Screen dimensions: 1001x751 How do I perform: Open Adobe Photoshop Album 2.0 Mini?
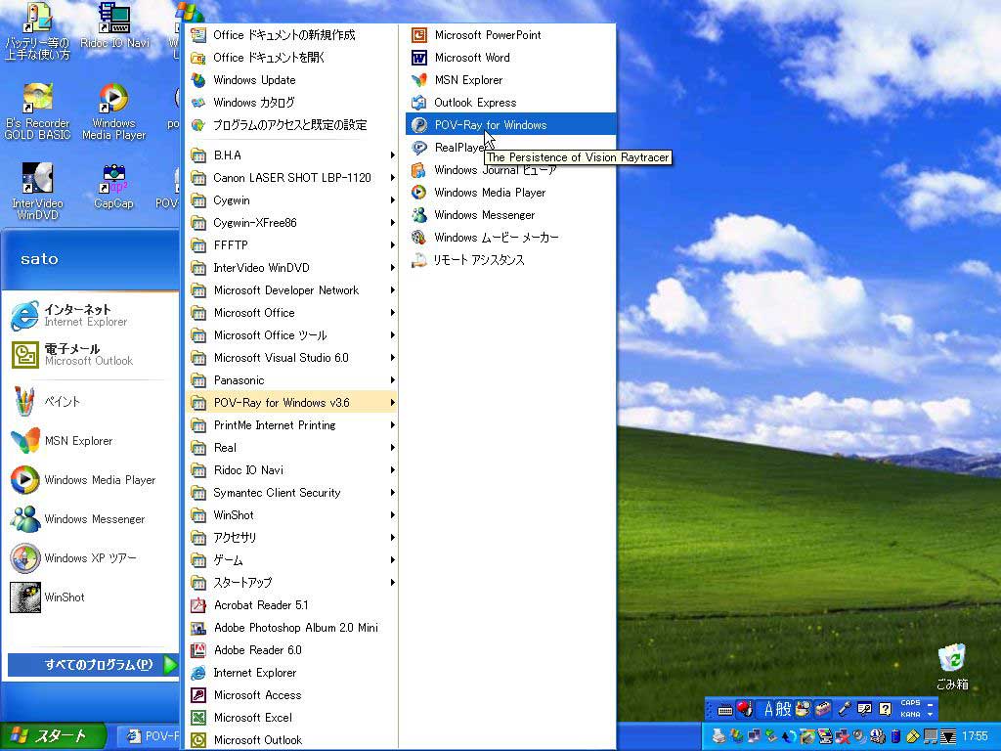point(292,628)
